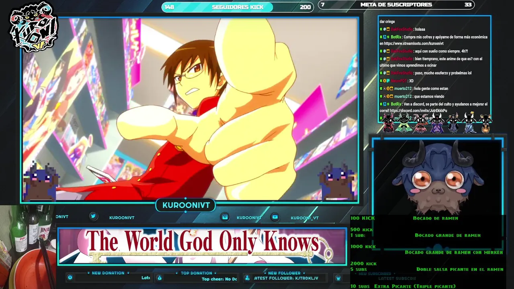
Task: Click the subscriber goal 33
Action: [x=468, y=5]
